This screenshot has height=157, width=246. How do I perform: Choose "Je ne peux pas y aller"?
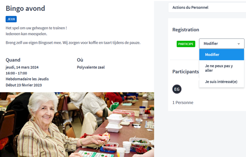coord(221,68)
